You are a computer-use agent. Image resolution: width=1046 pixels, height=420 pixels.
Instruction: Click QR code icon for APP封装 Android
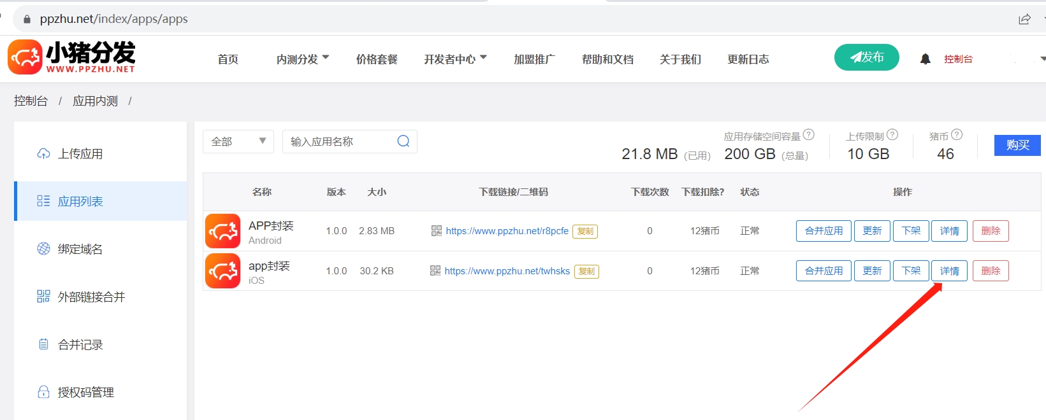pos(436,231)
